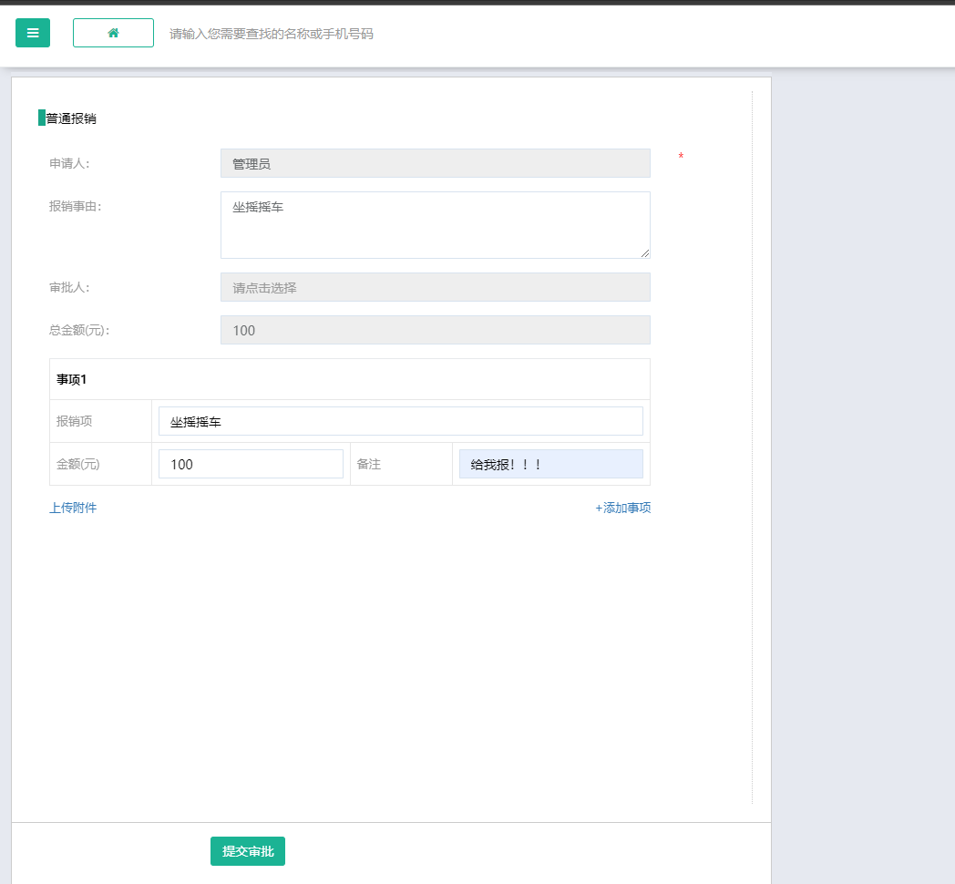Click the 备注 label cell
955x884 pixels.
[x=369, y=464]
